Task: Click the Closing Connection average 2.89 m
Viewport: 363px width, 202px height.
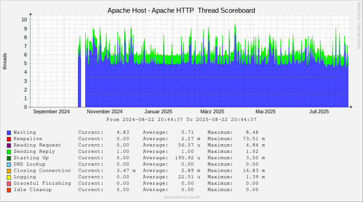Action: pyautogui.click(x=191, y=171)
